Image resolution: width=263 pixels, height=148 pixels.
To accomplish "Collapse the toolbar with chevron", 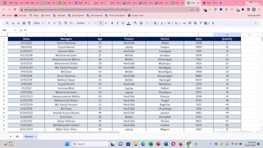I will pos(255,23).
